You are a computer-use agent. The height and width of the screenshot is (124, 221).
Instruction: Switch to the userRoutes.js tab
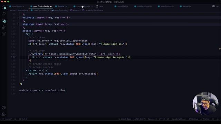pos(166,6)
